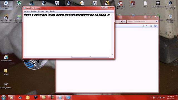
Task: Click the Notepad horizontal scrollbar right arrow
Action: (x=110, y=57)
